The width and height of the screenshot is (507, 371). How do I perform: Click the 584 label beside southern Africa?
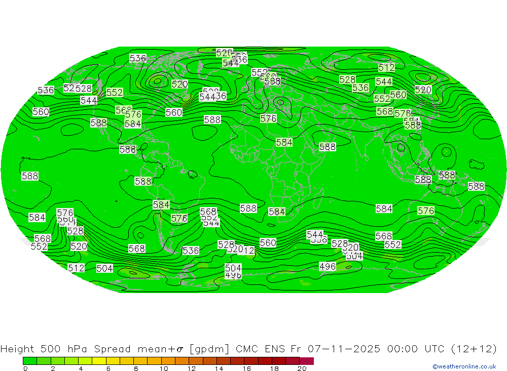tap(277, 212)
